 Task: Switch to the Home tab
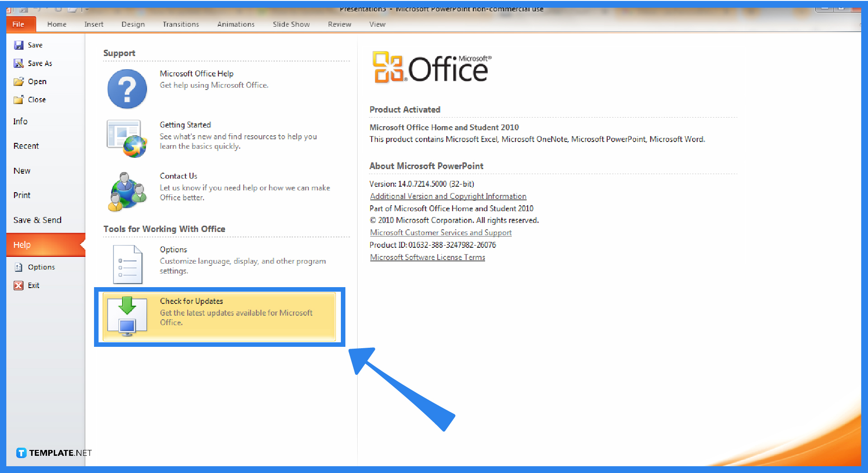(x=57, y=24)
